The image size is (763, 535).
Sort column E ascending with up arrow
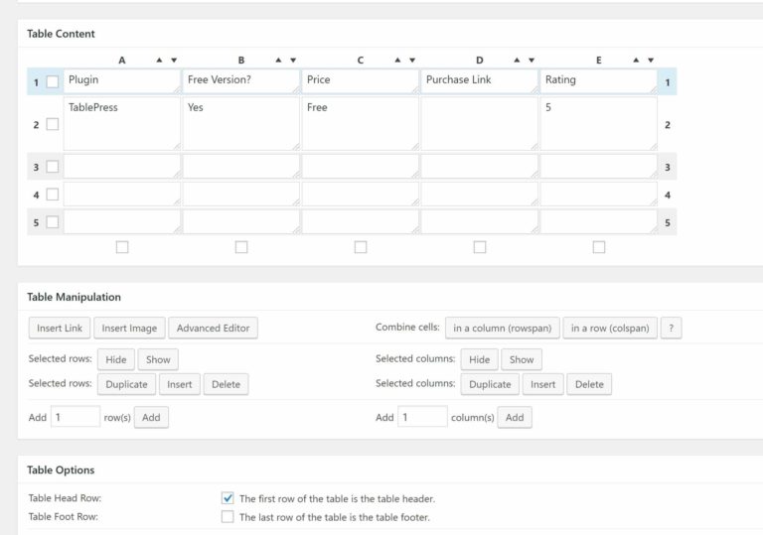coord(636,61)
